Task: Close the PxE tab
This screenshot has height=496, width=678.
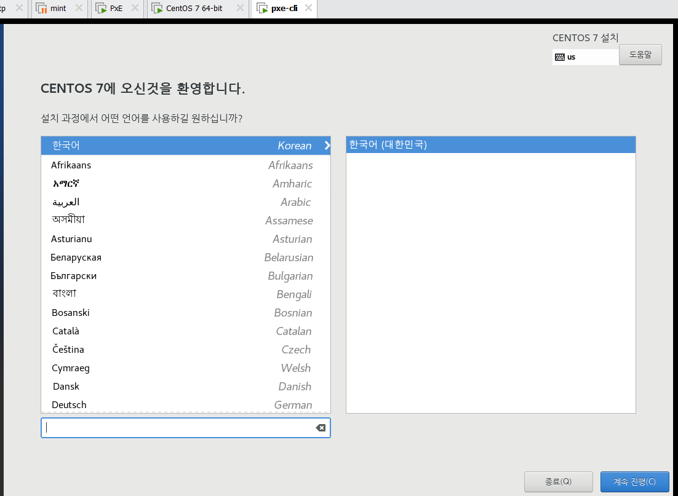Action: pos(135,8)
